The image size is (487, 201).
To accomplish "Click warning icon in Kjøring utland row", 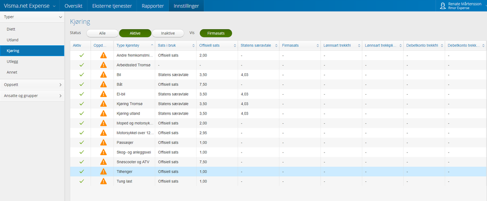I will pos(103,113).
